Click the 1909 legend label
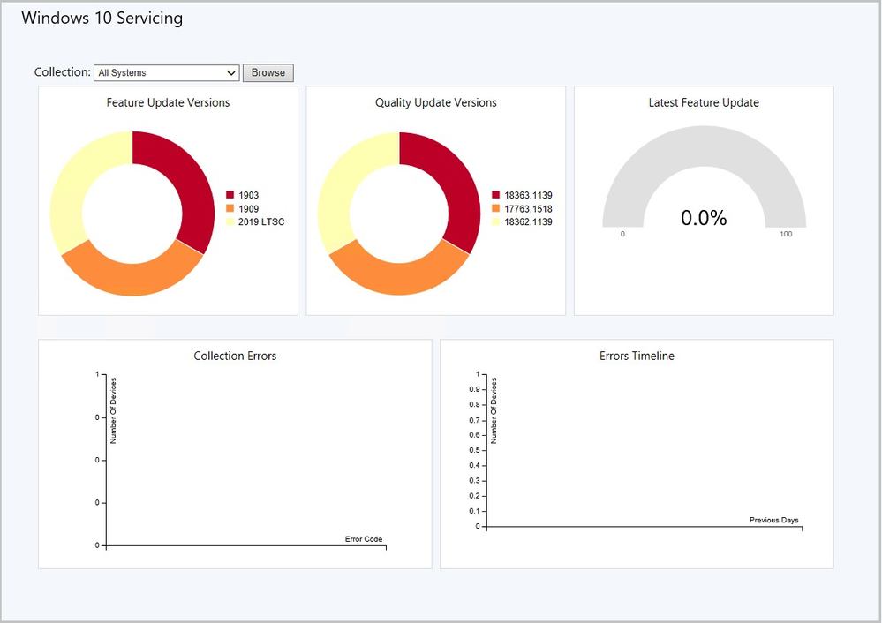Viewport: 882px width, 623px height. [249, 208]
